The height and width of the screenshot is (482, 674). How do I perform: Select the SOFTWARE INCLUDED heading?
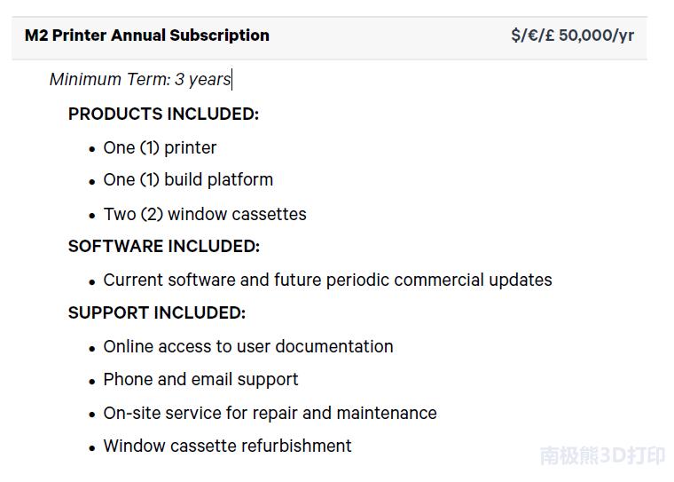(x=164, y=246)
